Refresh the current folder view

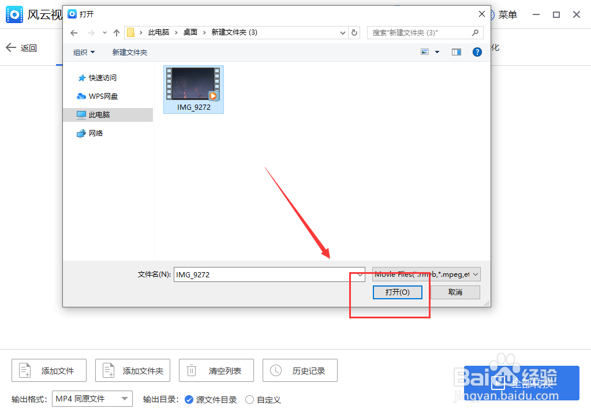(x=354, y=33)
